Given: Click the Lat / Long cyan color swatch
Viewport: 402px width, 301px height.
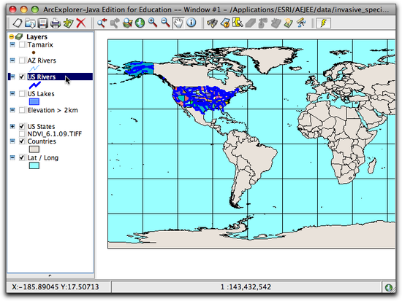Looking at the screenshot, I should 34,165.
